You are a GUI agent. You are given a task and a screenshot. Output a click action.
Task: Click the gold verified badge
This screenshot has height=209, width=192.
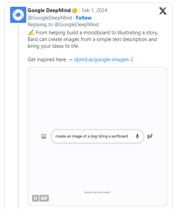pos(74,10)
